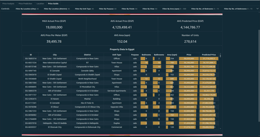260x137 pixels.
Task: Click Heliopolis - Masr El Gedida cell
Action: click(x=55, y=123)
